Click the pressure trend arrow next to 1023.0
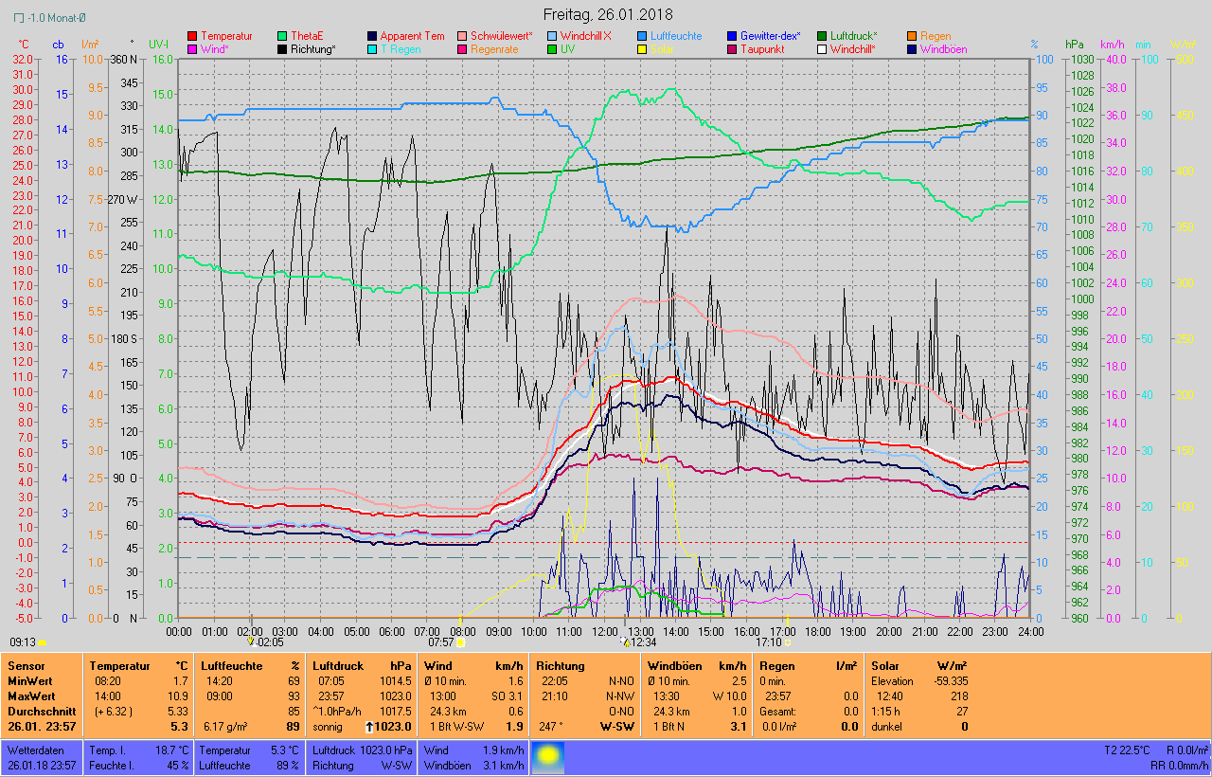 pyautogui.click(x=371, y=727)
